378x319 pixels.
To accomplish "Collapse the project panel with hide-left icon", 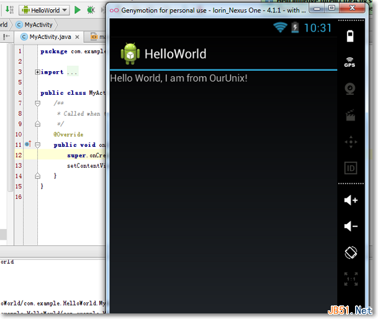I will tap(6, 37).
